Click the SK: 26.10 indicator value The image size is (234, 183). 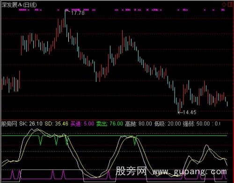click(x=31, y=124)
